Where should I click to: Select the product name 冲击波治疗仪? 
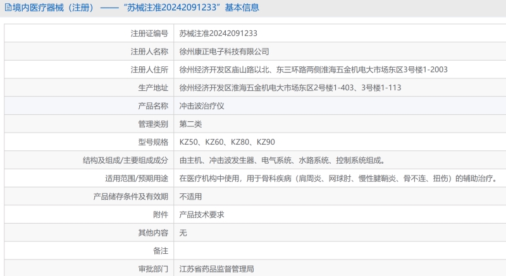click(201, 105)
